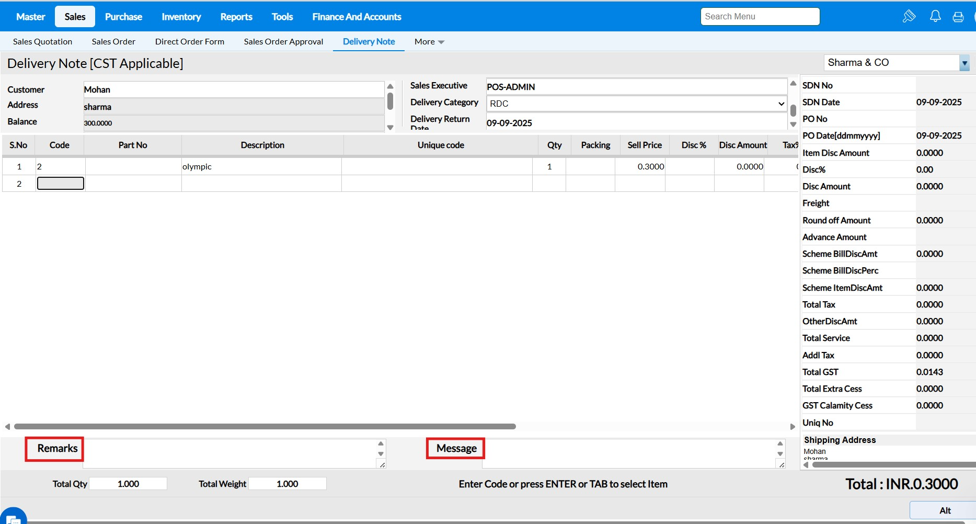Open the Master menu
The image size is (976, 524).
31,17
